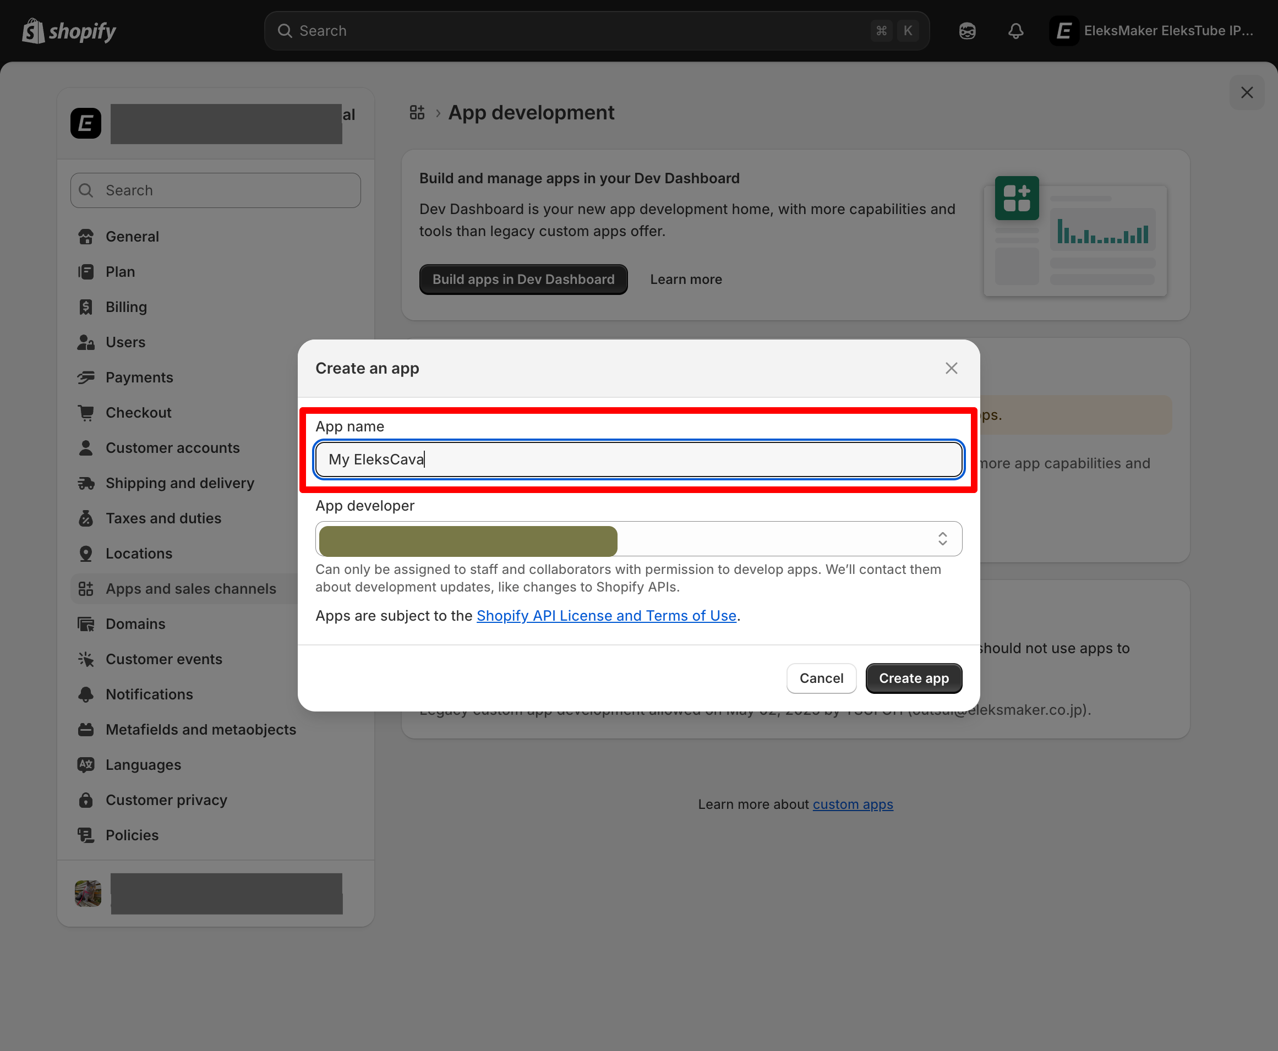Open Customer privacy settings
1278x1051 pixels.
(x=166, y=800)
